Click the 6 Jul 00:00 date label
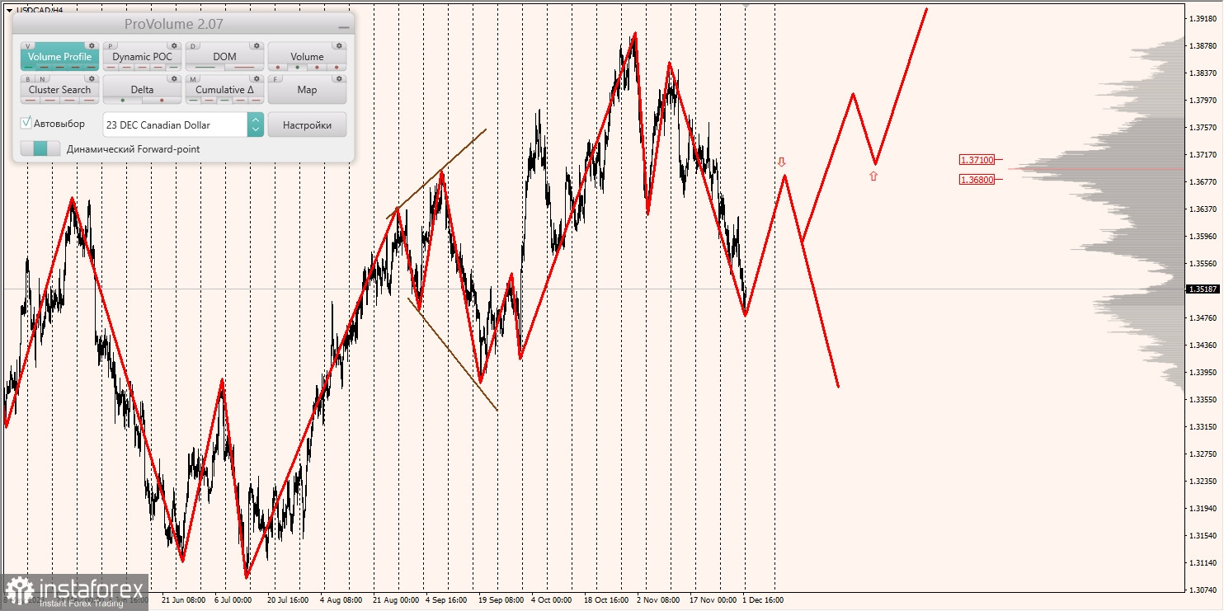Image resolution: width=1224 pixels, height=611 pixels. (234, 600)
